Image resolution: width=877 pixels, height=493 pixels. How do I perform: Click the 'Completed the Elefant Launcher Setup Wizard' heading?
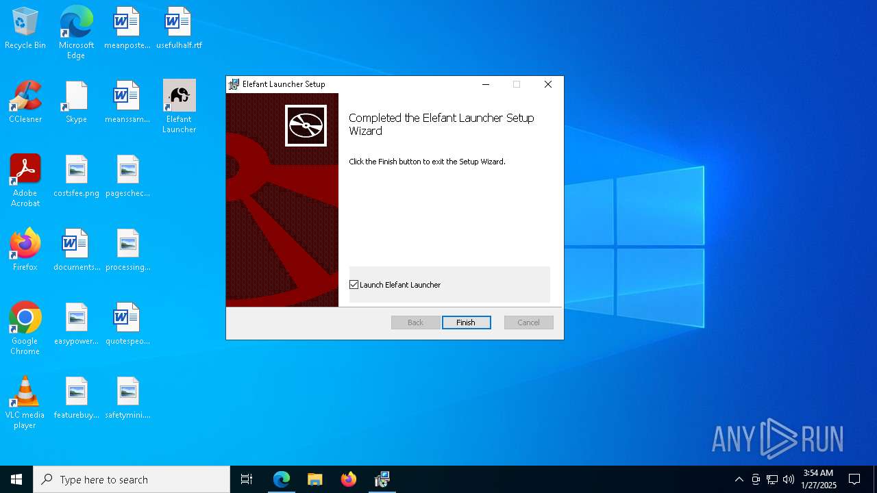[441, 125]
